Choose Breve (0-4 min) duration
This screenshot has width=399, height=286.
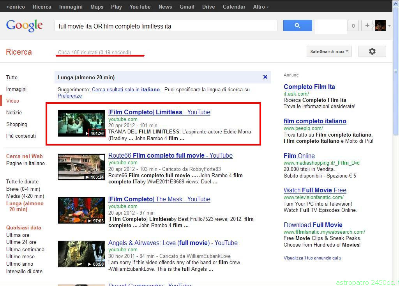click(x=23, y=189)
